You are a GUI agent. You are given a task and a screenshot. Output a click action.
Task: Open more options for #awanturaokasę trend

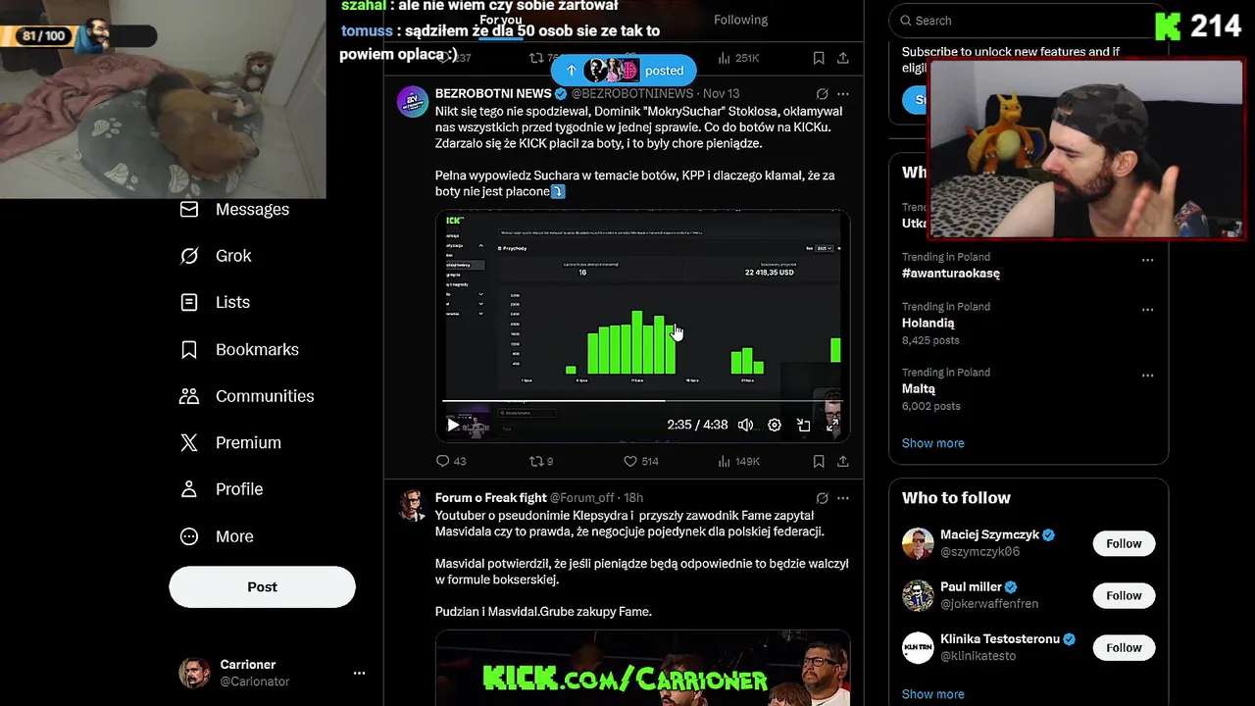(x=1147, y=261)
